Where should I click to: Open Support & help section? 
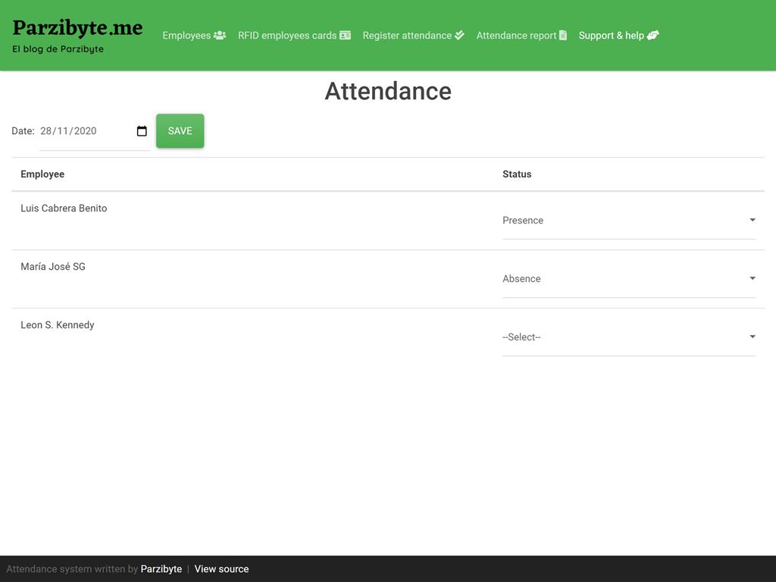(618, 35)
